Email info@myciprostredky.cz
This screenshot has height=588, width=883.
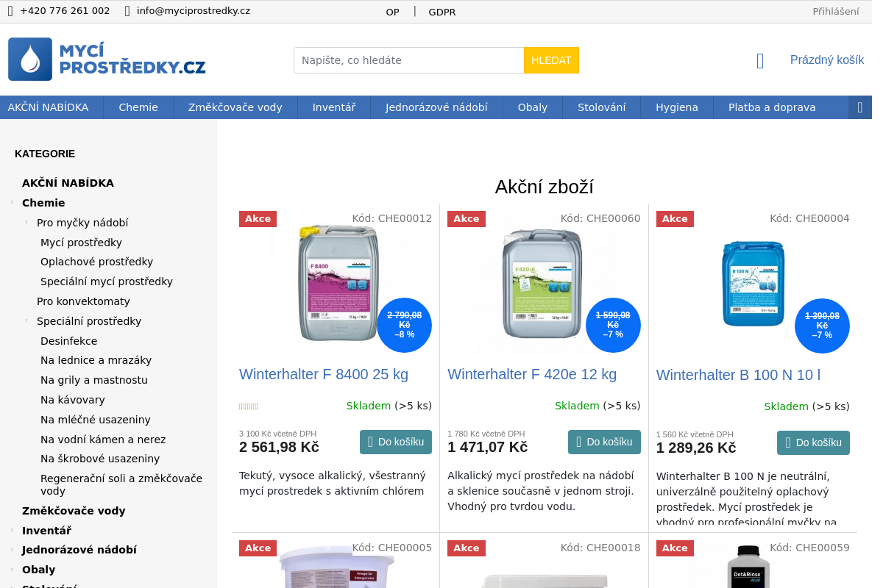pos(194,11)
